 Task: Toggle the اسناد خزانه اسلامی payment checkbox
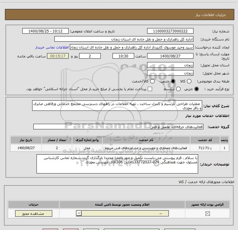tap(150, 89)
